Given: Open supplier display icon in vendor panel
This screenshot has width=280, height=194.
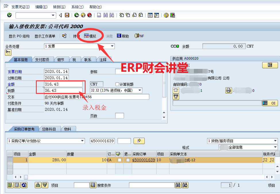Looking at the screenshot, I should (270, 65).
